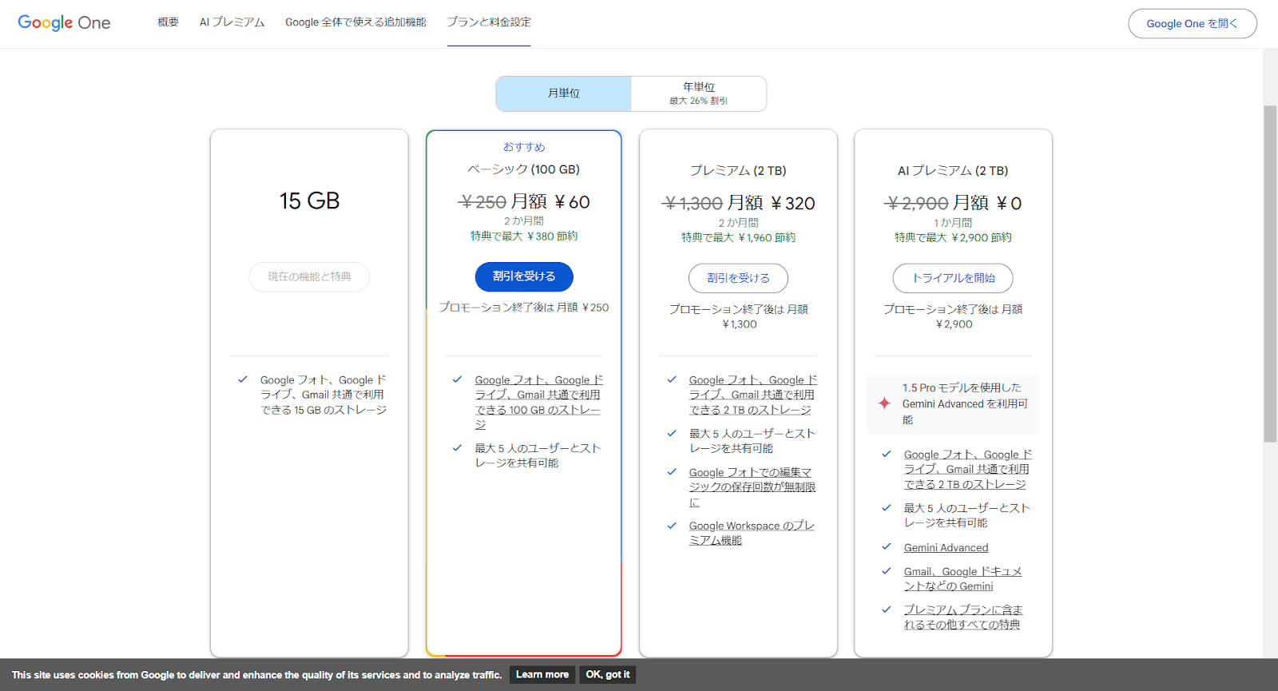Image resolution: width=1278 pixels, height=691 pixels.
Task: Open プレミアム プランに含まれるその他すべての特典 link
Action: click(962, 617)
